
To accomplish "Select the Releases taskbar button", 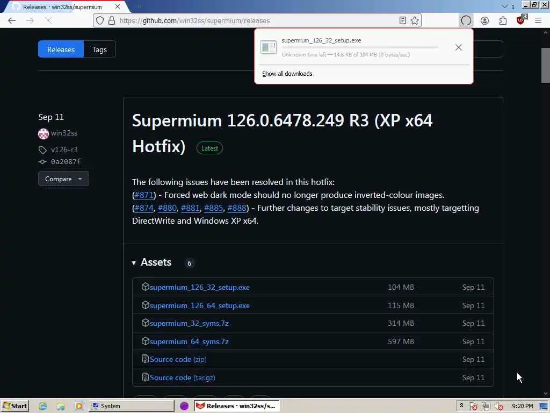I will coord(237,406).
